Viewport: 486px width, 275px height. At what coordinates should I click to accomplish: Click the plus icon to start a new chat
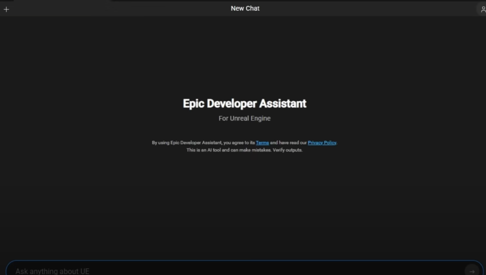click(6, 10)
